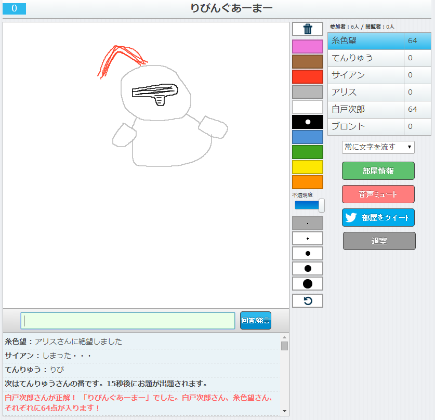
Task: Click the trash can clear-canvas icon
Action: [307, 29]
